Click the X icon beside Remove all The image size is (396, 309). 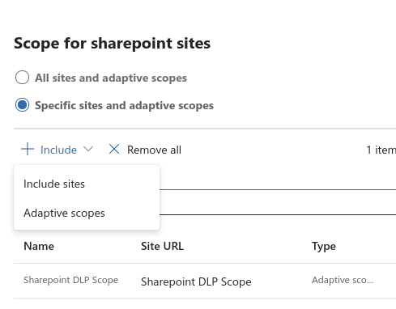pyautogui.click(x=114, y=149)
